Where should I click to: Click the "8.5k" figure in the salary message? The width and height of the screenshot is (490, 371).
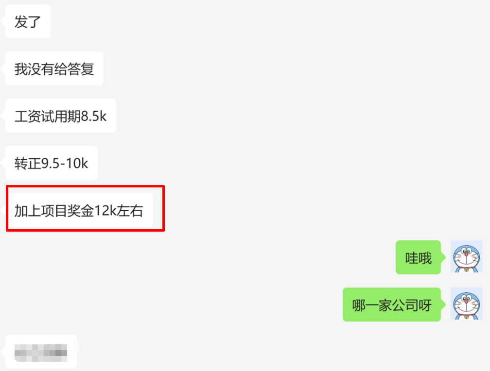94,117
